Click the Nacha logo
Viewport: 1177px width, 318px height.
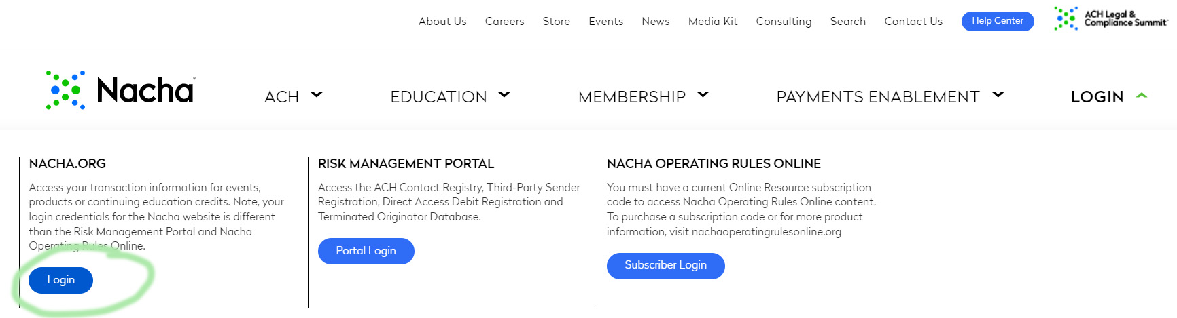[120, 90]
